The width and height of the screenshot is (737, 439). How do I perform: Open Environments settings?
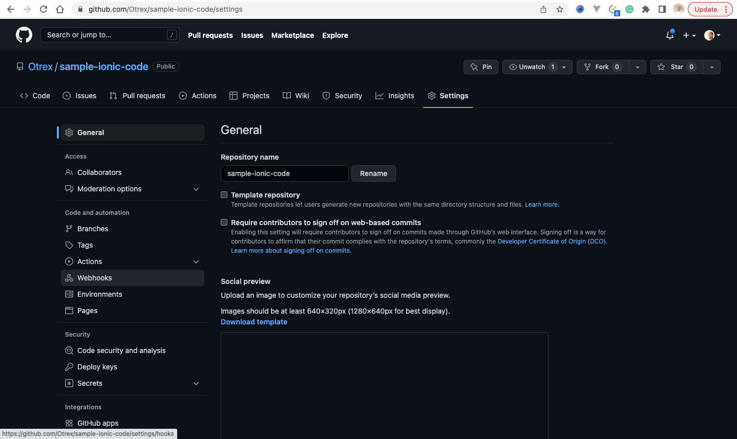[133, 294]
